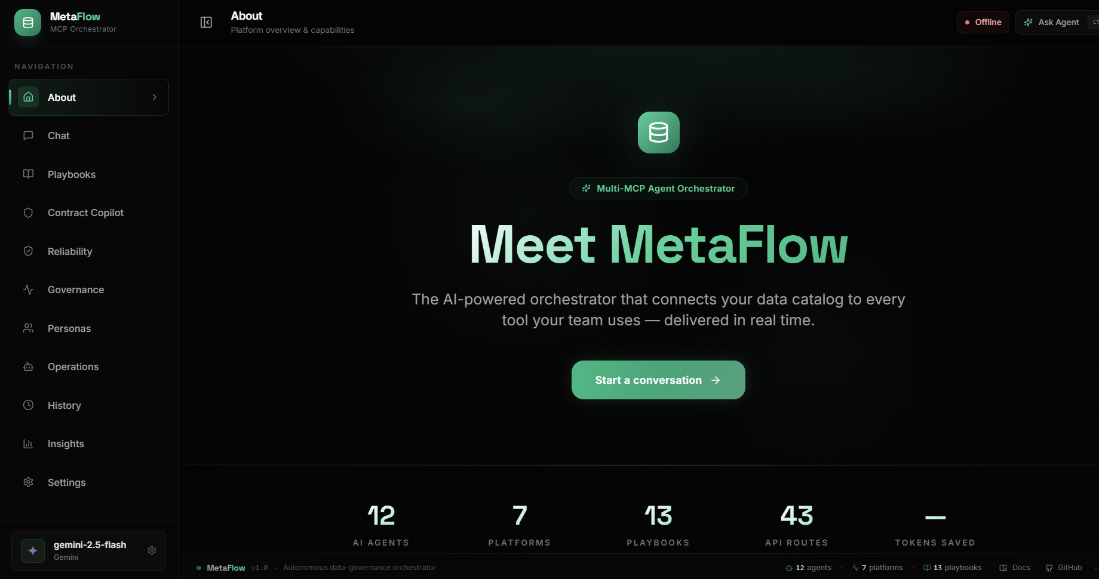Open Operations in the sidebar
Viewport: 1099px width, 579px height.
coord(89,367)
